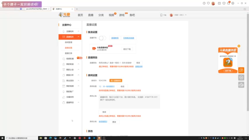Screen dimensions: 249x140
Task: Go to the 直播 nav tab
Action: (91, 15)
